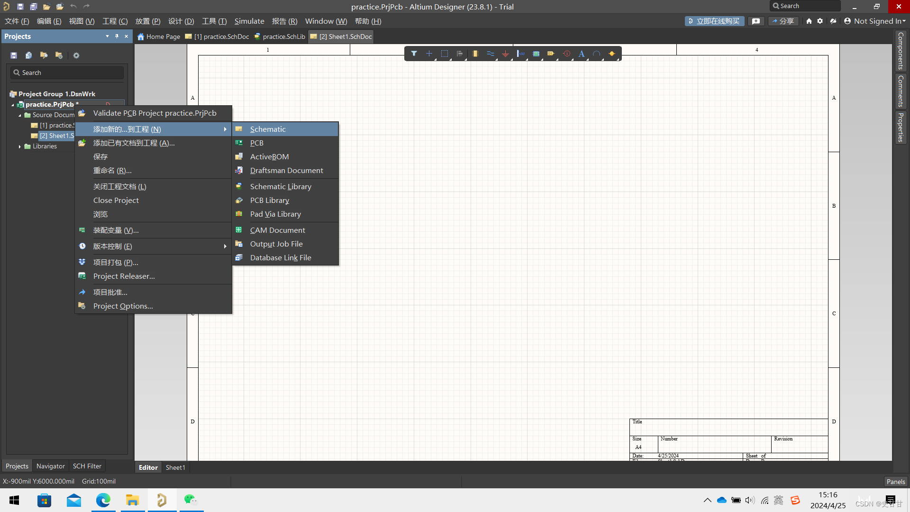Click the Projects panel search field
This screenshot has width=910, height=512.
tap(67, 73)
